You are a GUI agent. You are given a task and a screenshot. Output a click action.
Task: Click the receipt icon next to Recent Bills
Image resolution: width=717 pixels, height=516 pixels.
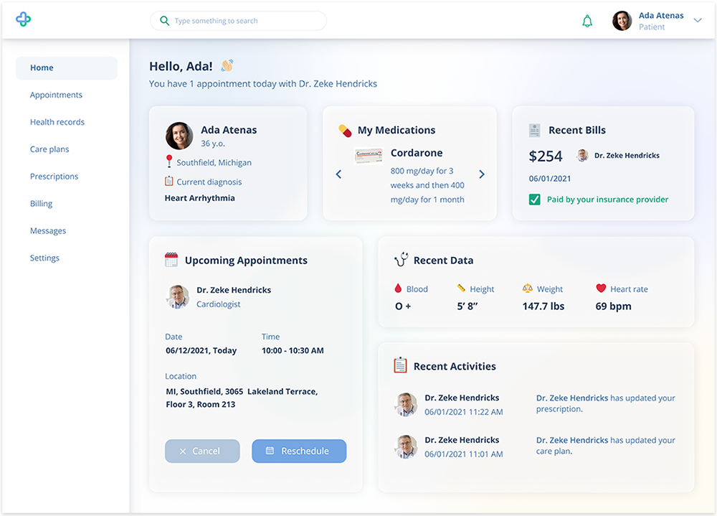click(534, 130)
